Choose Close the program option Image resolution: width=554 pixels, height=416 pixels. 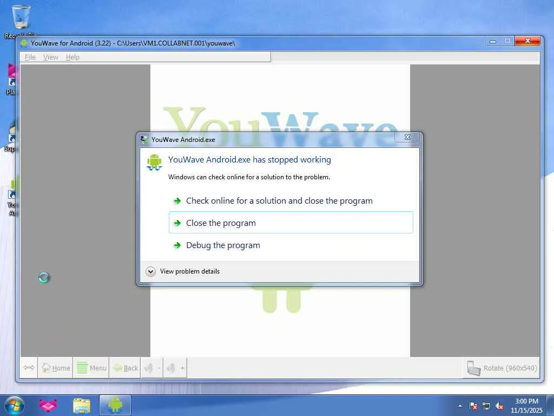click(x=291, y=223)
